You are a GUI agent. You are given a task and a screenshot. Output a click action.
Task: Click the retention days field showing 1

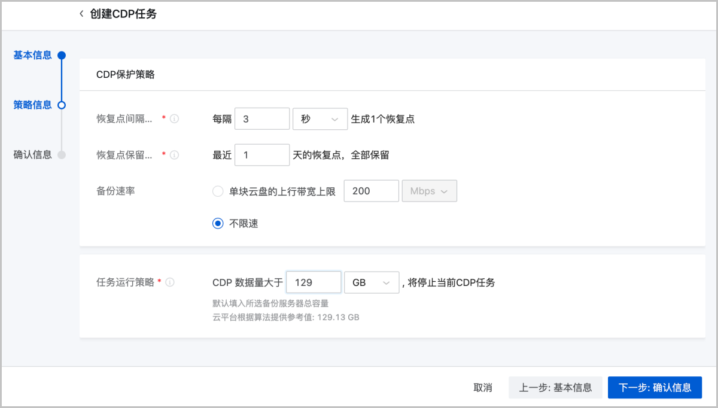coord(261,154)
